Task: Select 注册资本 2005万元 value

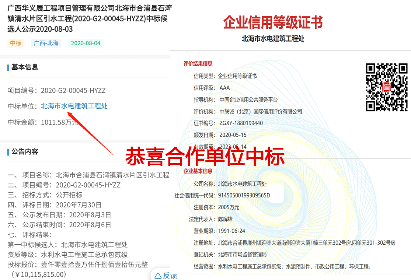Action: [229, 207]
